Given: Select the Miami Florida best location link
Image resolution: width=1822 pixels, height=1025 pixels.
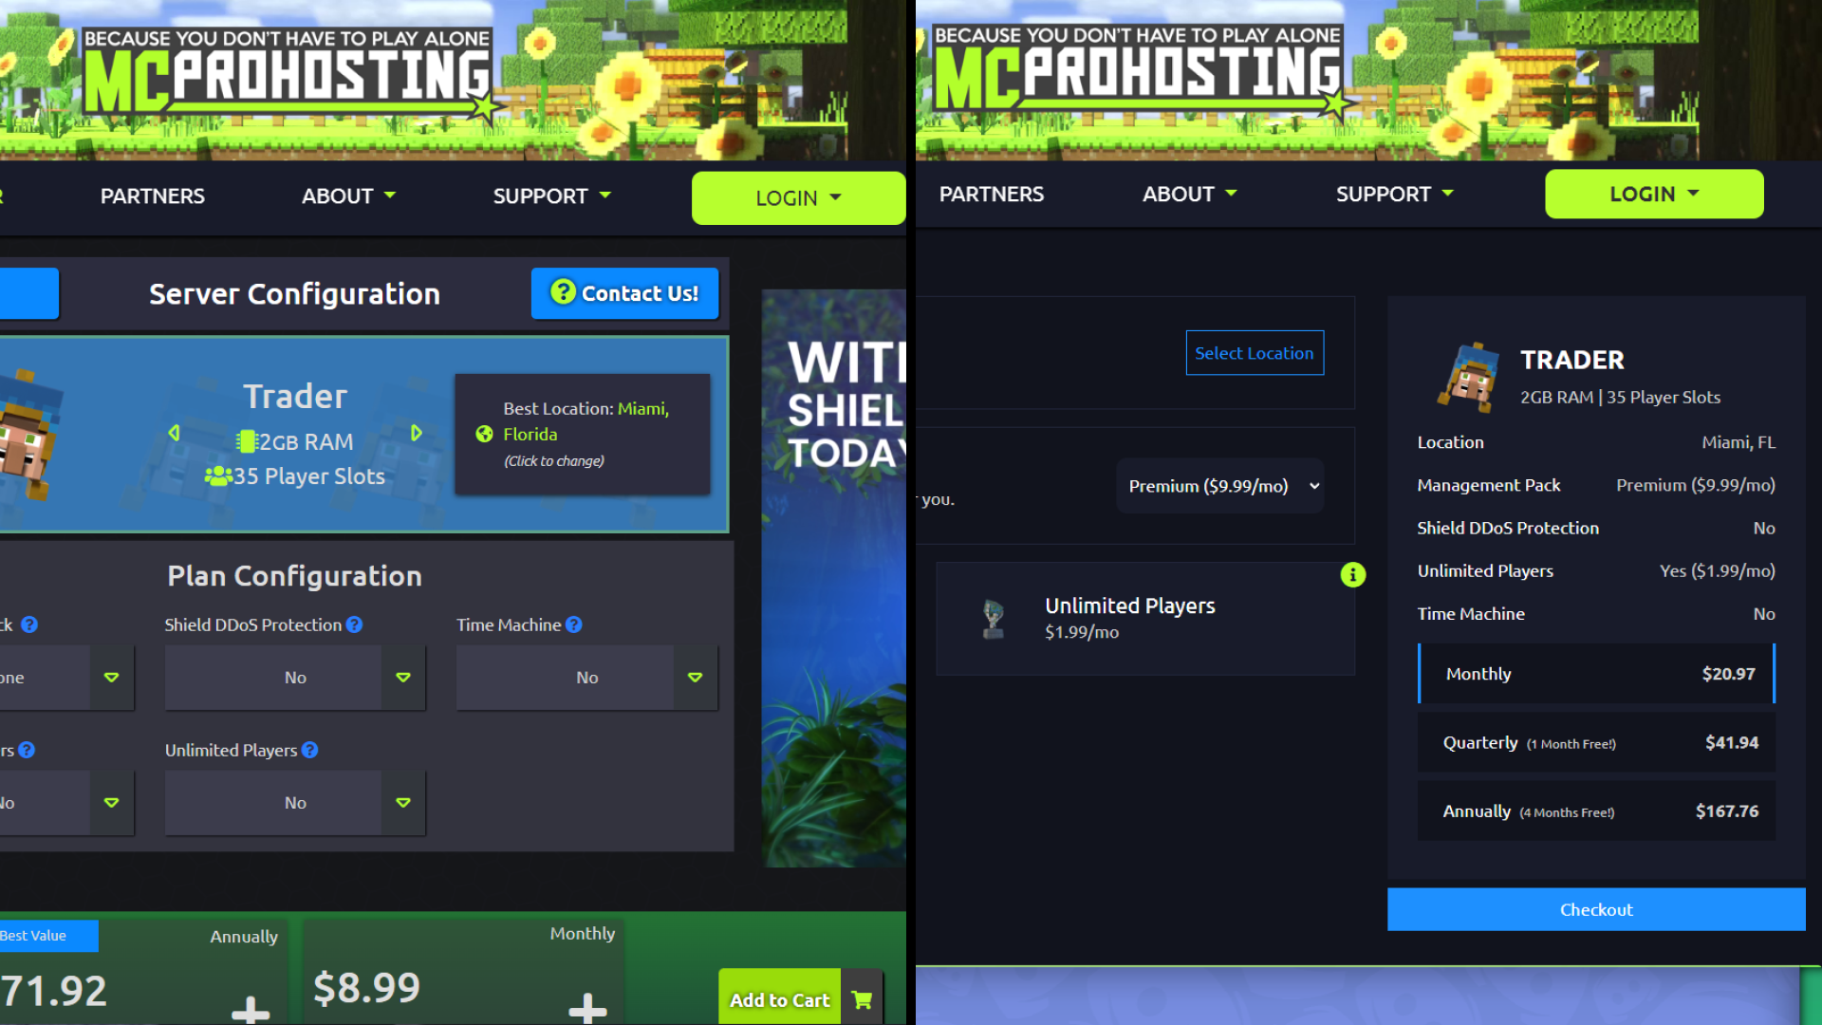Looking at the screenshot, I should [585, 420].
